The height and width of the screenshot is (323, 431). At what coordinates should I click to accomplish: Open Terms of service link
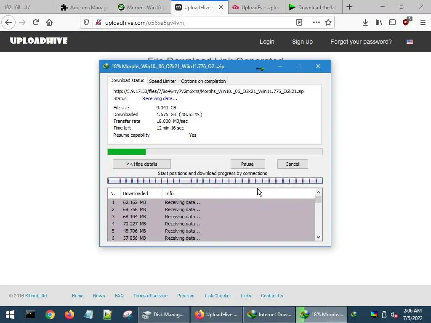(x=150, y=296)
